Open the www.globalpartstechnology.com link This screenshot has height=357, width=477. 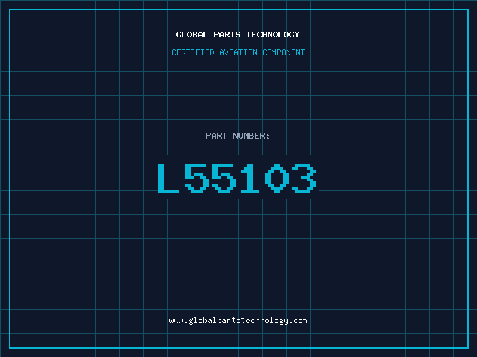238,321
